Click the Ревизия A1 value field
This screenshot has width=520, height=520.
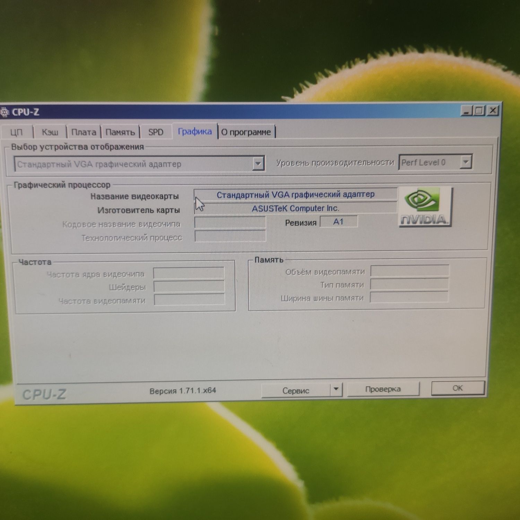[338, 222]
